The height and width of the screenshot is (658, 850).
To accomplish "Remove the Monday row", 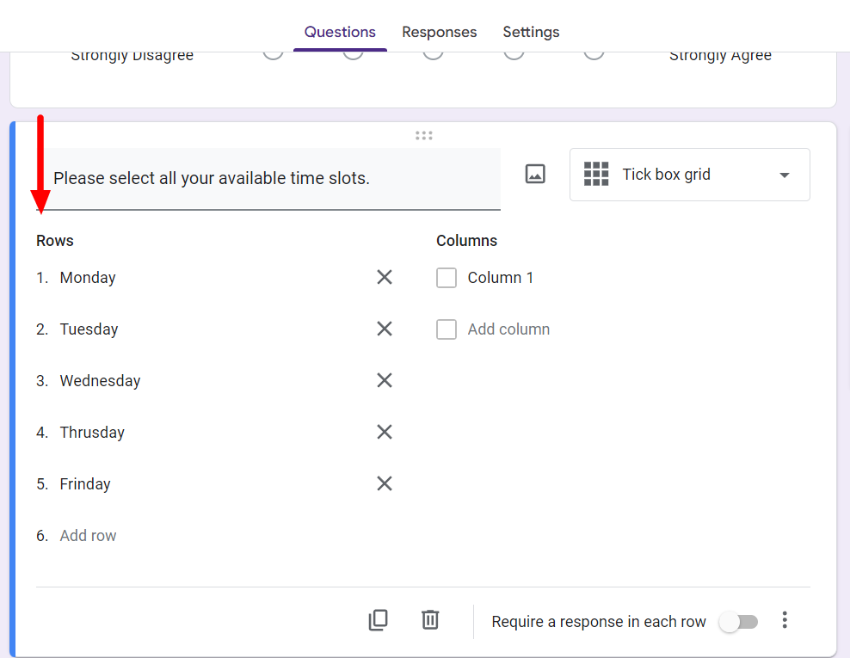I will [385, 277].
